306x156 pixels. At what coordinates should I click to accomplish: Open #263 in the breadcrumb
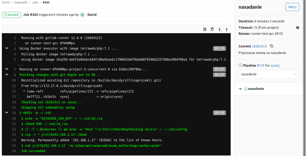(46, 3)
